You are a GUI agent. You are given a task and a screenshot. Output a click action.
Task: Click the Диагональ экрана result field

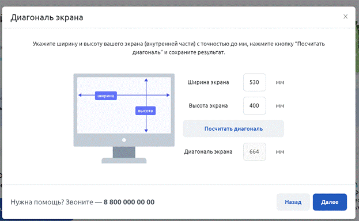click(254, 152)
